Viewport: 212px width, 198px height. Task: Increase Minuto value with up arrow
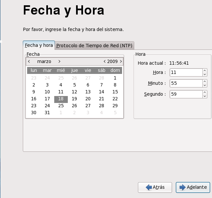tap(205, 82)
